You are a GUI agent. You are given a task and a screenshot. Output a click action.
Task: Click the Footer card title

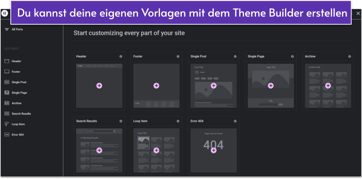(138, 57)
